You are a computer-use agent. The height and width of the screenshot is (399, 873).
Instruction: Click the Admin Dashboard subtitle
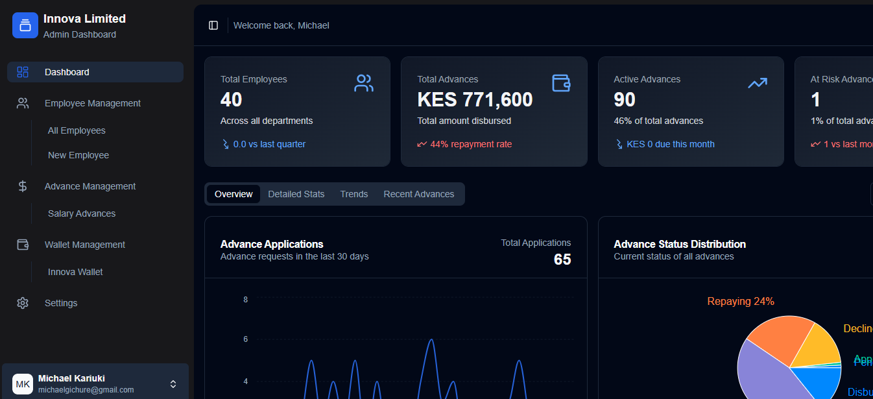(x=80, y=34)
